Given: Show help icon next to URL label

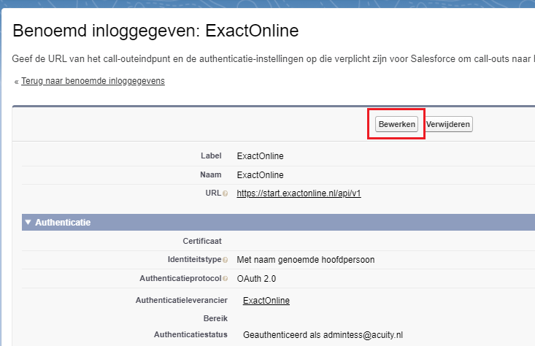Looking at the screenshot, I should (226, 193).
